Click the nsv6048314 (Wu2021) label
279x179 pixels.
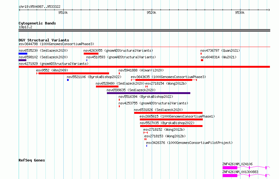point(218,57)
